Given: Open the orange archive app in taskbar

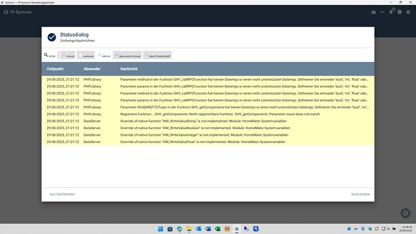Looking at the screenshot, I should click(x=227, y=229).
